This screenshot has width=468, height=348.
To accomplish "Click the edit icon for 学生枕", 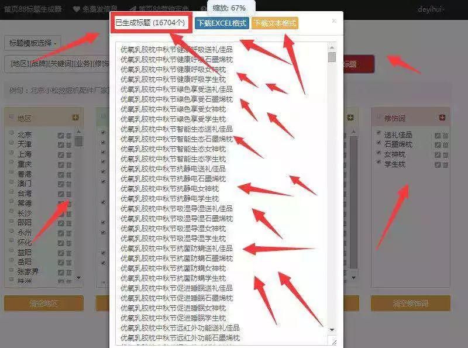I will click(x=438, y=165).
